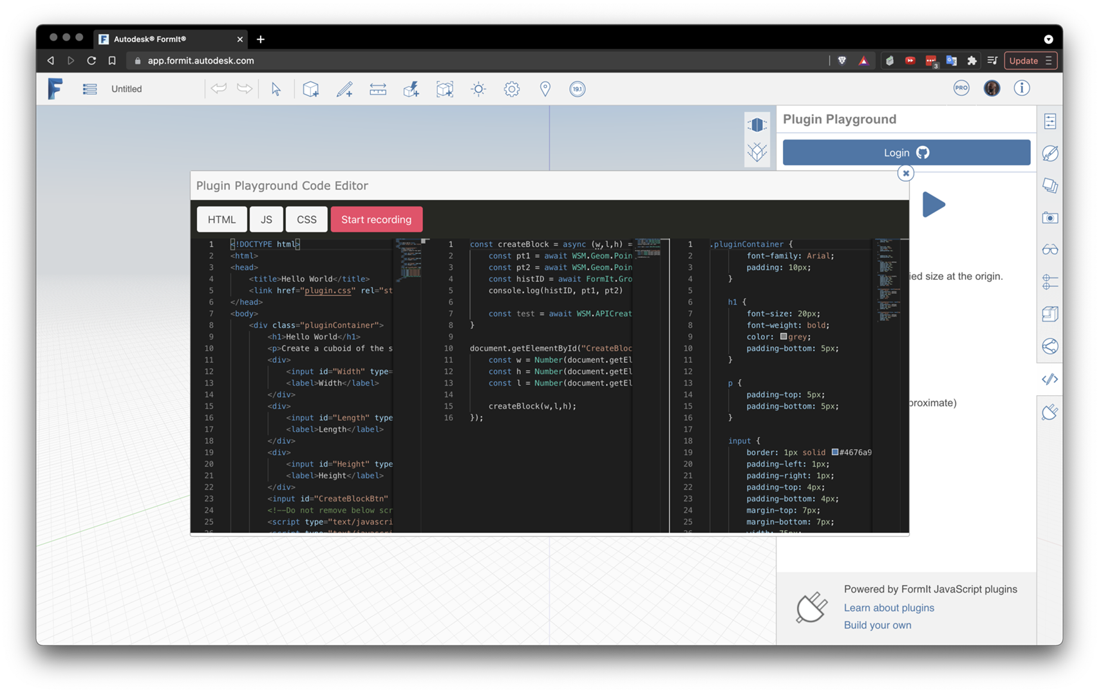Click the Undo arrow
The height and width of the screenshot is (693, 1099).
click(x=219, y=89)
